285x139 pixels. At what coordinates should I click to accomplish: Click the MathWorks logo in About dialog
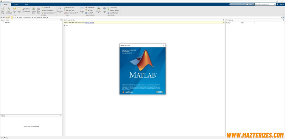coord(128,92)
